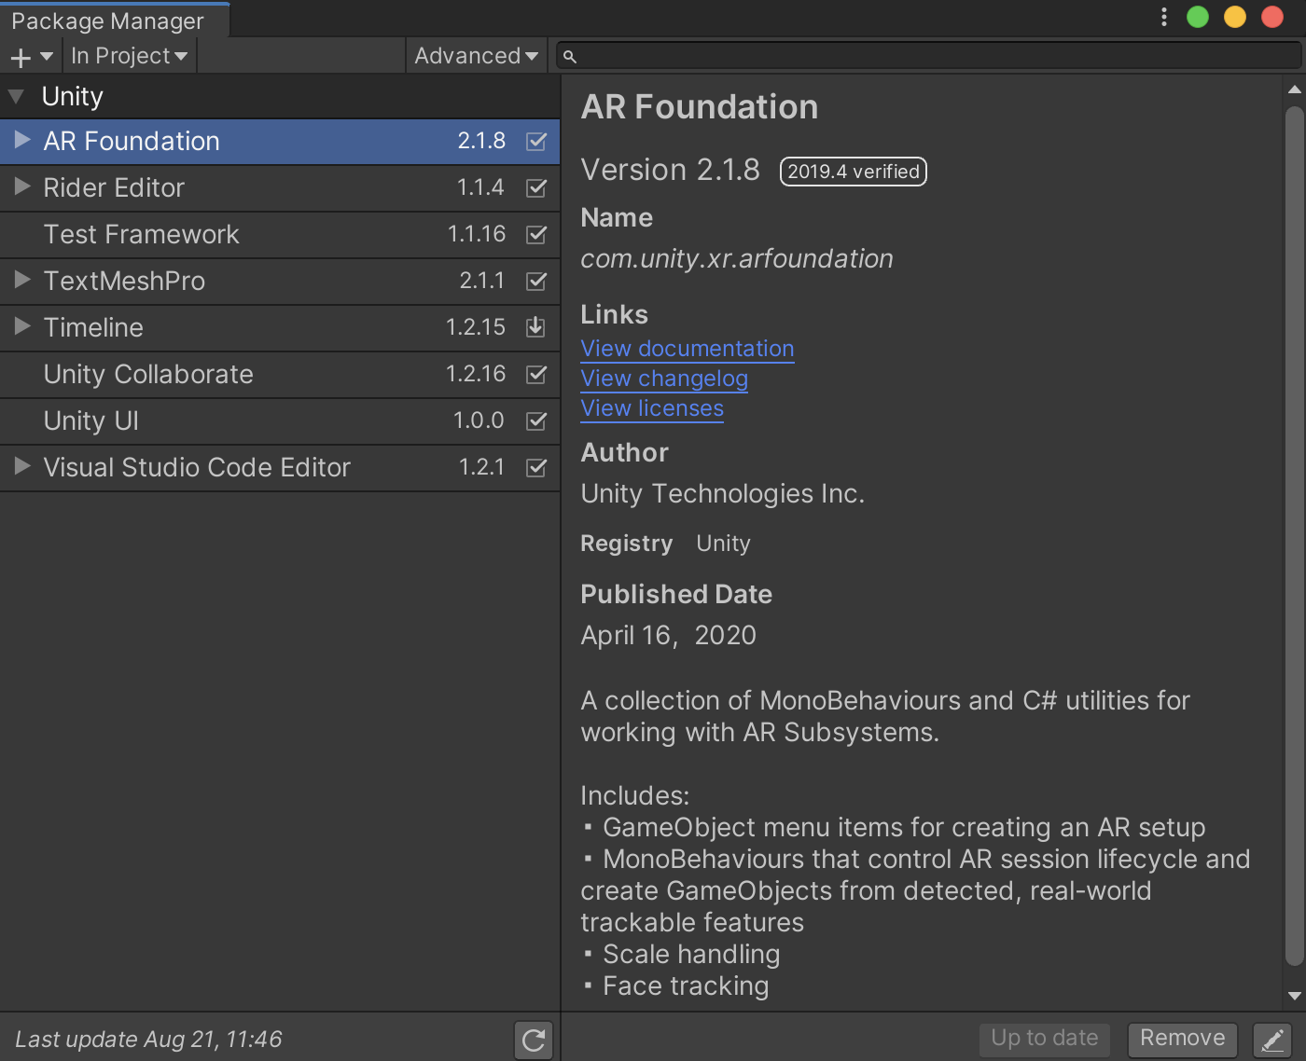1306x1061 pixels.
Task: Open the View changelog link
Action: [664, 379]
